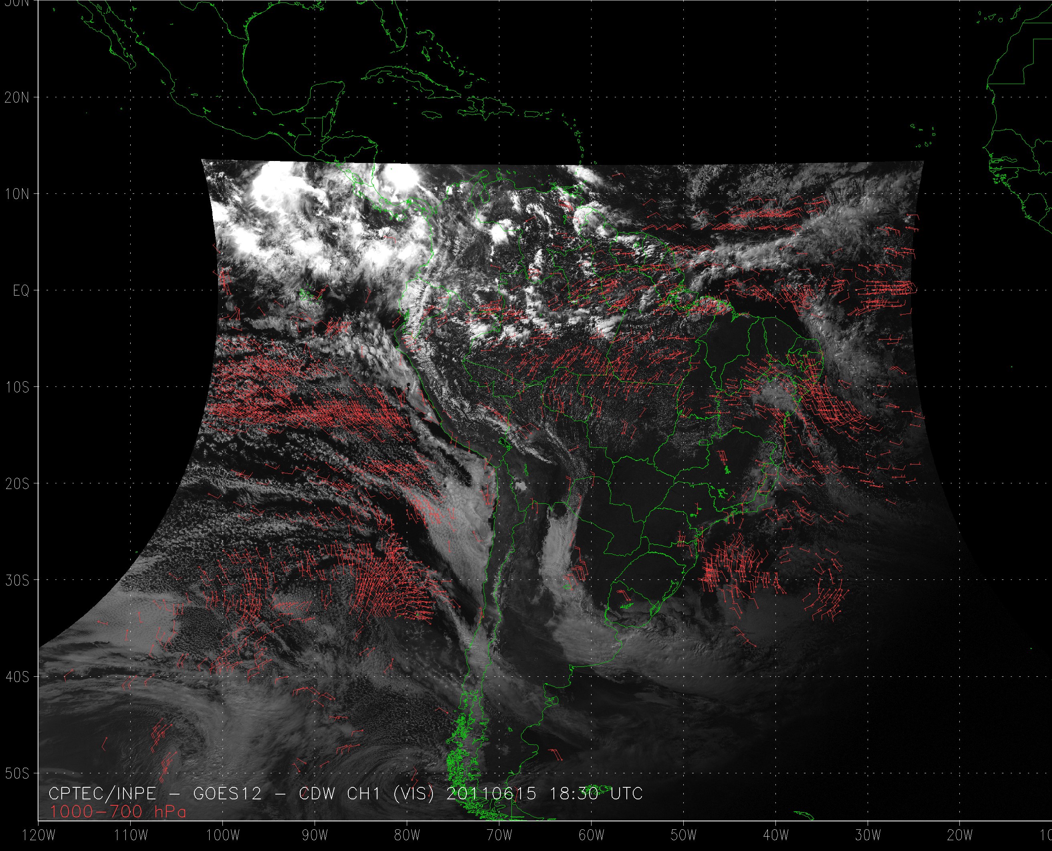
Task: Click the 18:30 UTC timestamp text
Action: 596,794
